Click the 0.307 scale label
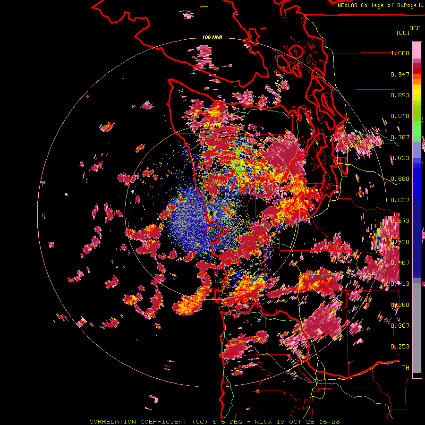The image size is (425, 425). 400,325
